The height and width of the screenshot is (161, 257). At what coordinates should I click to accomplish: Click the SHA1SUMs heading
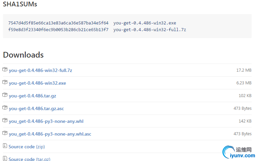pos(20,4)
